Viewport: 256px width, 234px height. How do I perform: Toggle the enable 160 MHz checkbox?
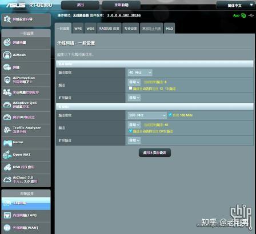click(x=170, y=115)
